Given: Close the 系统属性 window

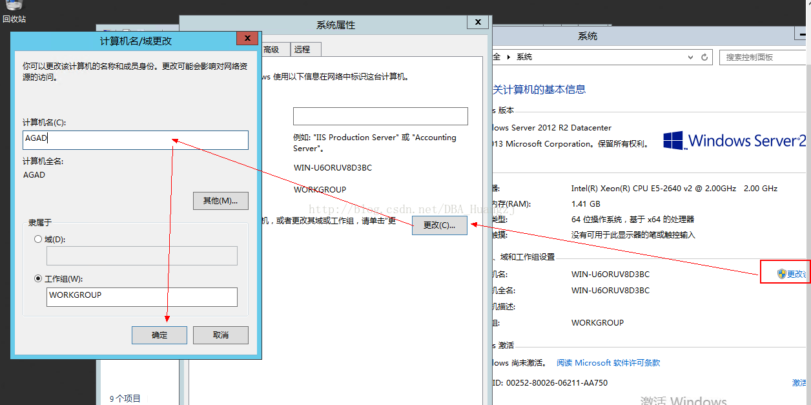Looking at the screenshot, I should tap(477, 22).
